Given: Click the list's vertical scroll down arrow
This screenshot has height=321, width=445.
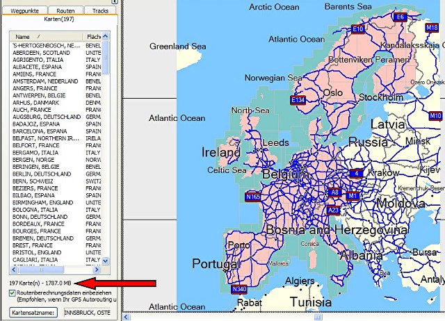Looking at the screenshot, I should point(105,261).
